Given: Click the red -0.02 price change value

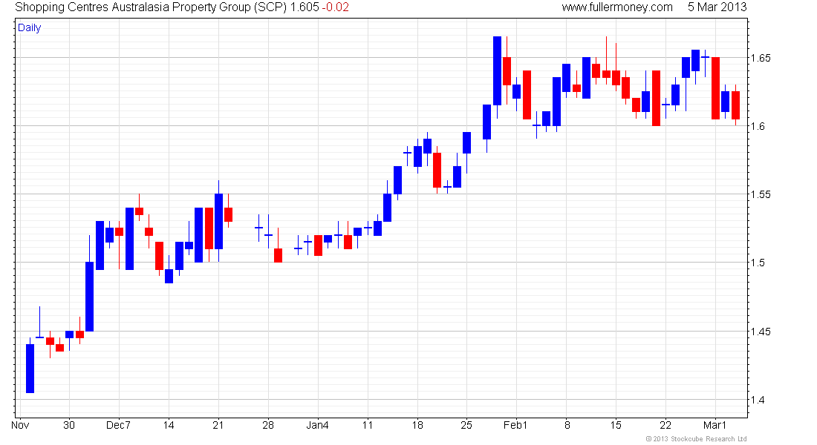Looking at the screenshot, I should (335, 7).
